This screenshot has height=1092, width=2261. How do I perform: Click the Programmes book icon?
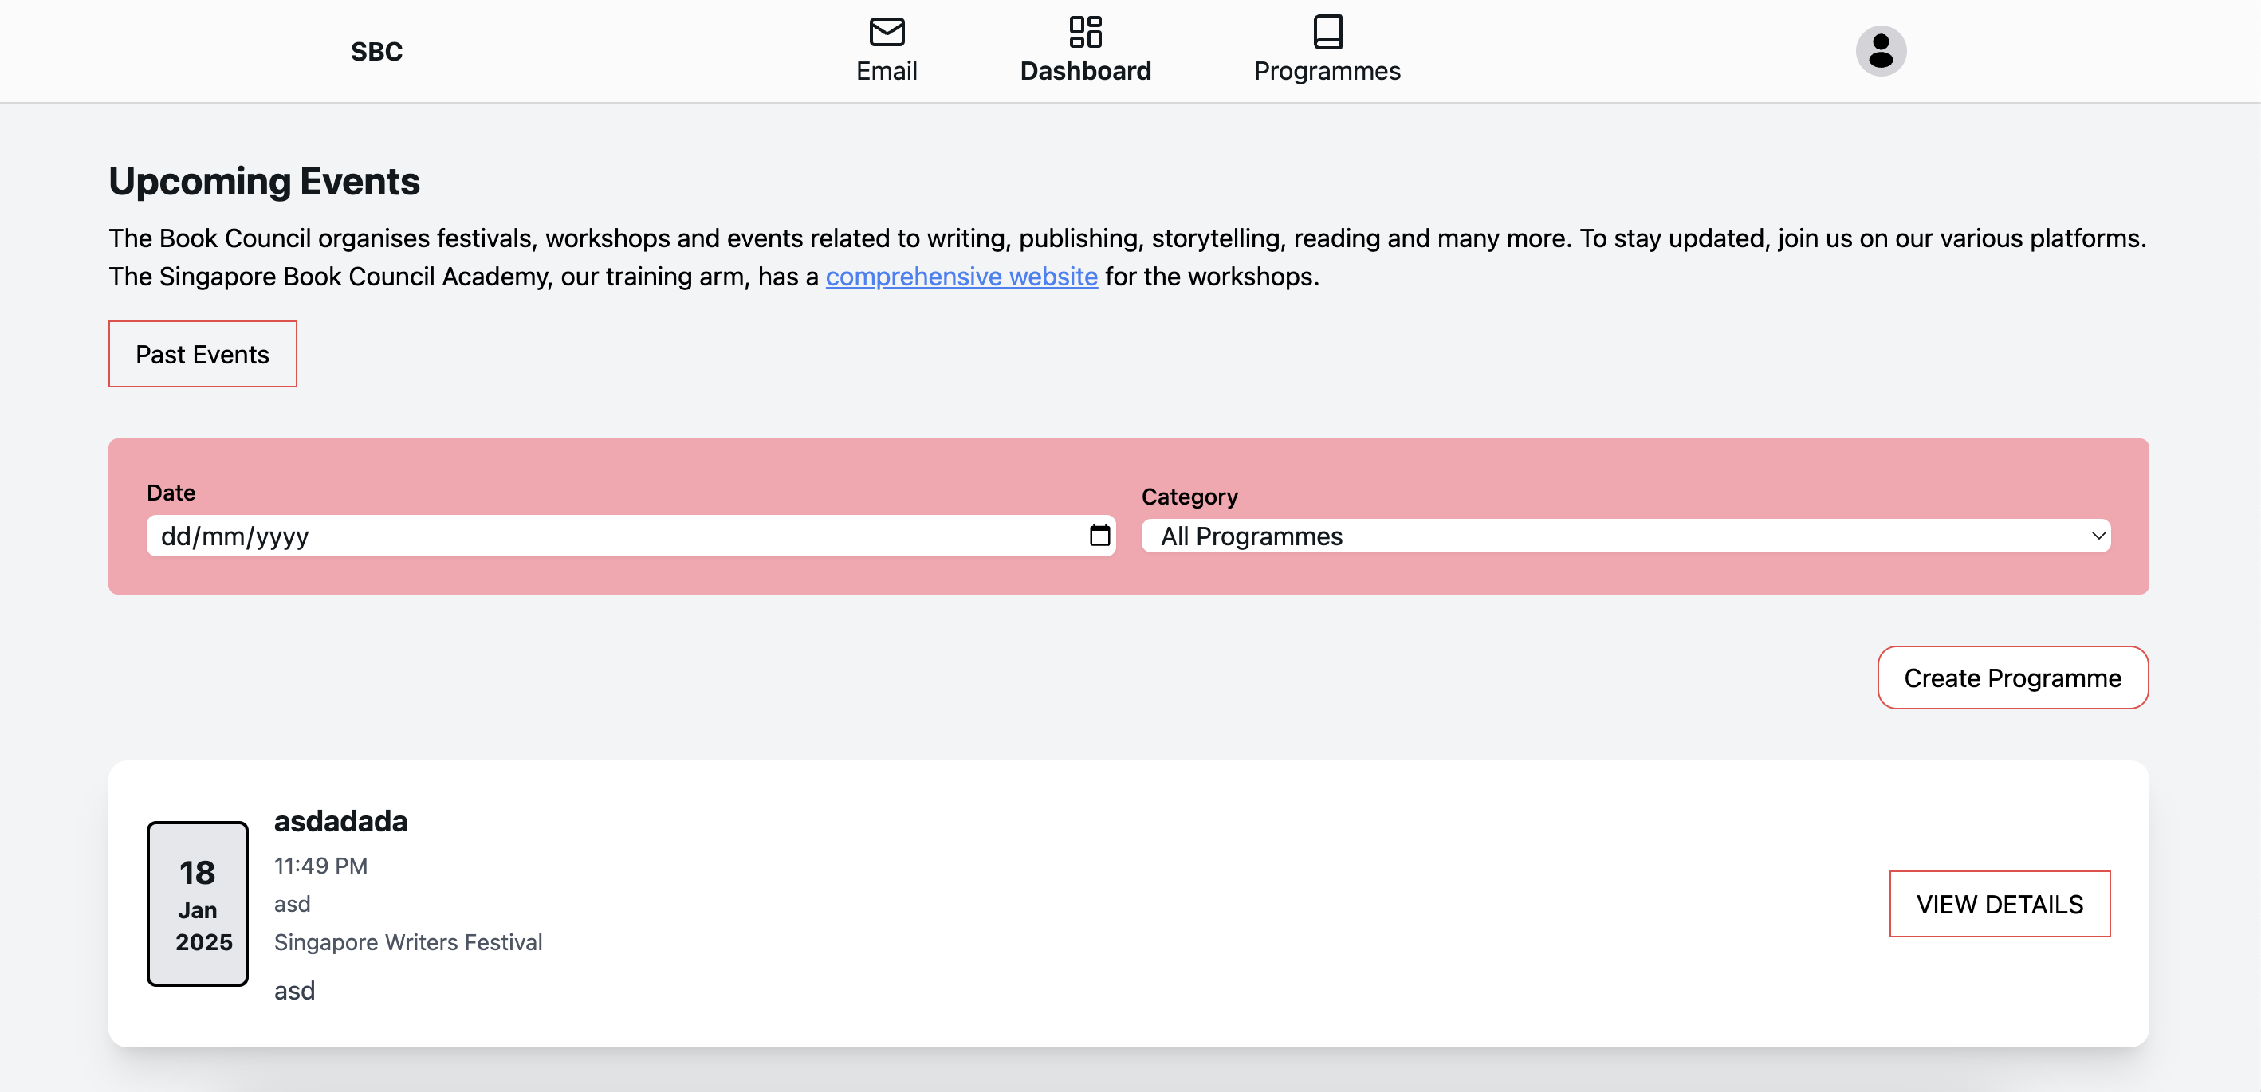(1327, 32)
